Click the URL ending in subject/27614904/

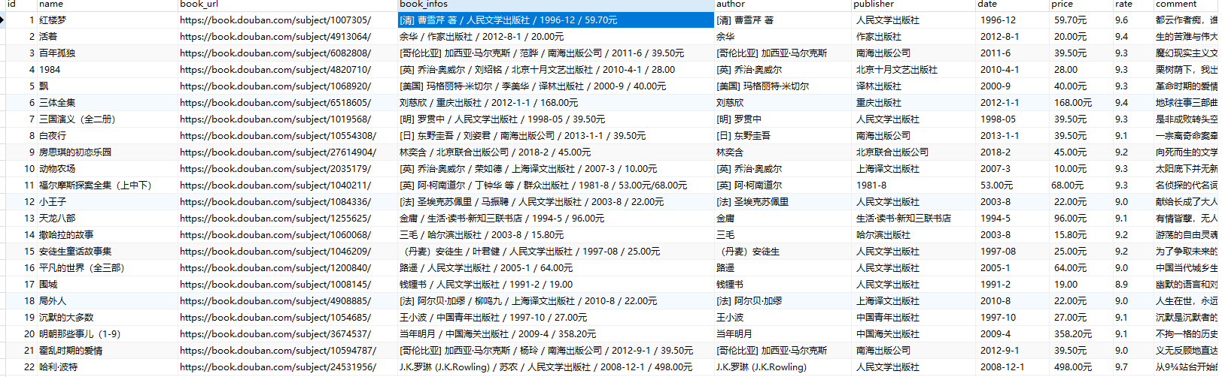(278, 152)
